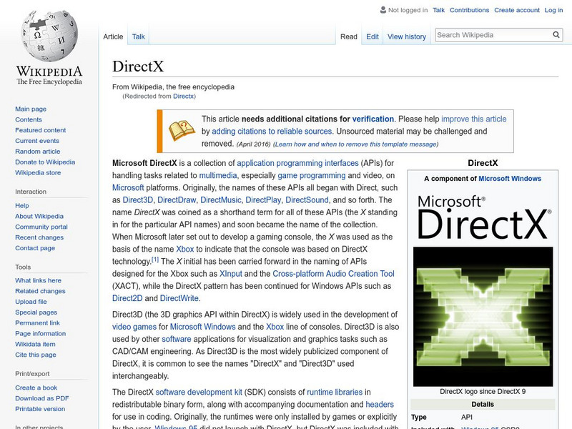Viewport: 572px width, 429px height.
Task: Open Recent changes link
Action: tap(39, 237)
